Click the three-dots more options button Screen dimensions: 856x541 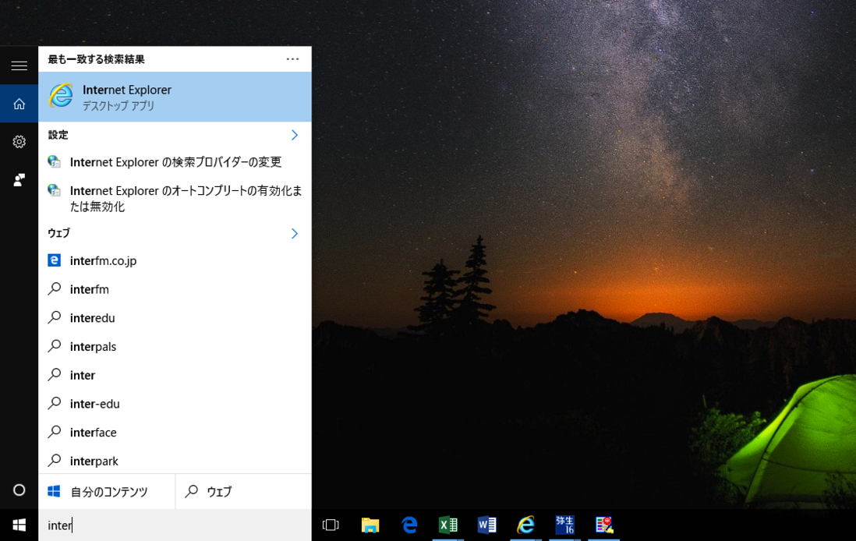(x=292, y=59)
